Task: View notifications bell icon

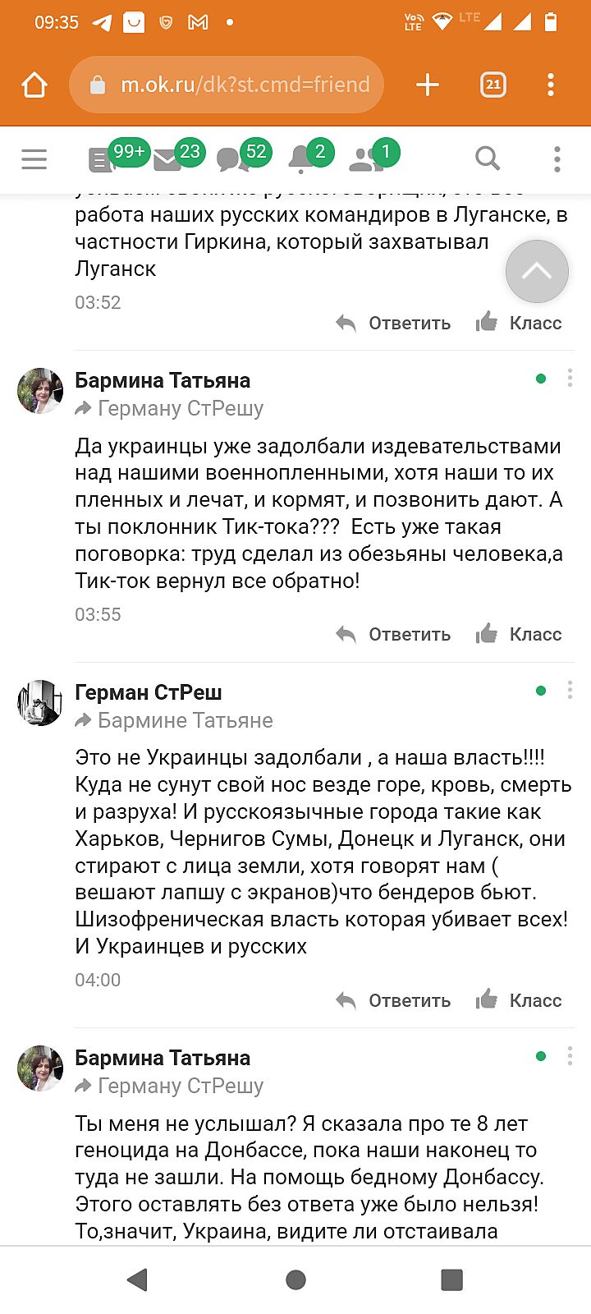Action: pos(302,159)
